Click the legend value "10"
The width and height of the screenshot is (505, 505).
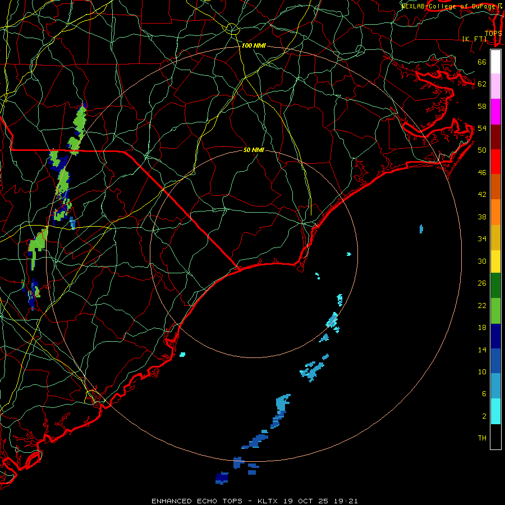coord(482,372)
